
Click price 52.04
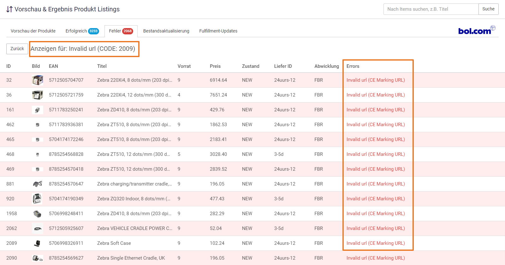(216, 228)
